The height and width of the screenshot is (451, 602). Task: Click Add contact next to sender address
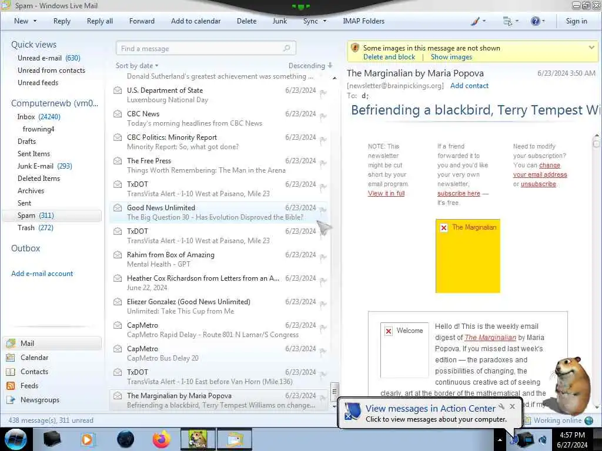pyautogui.click(x=469, y=86)
